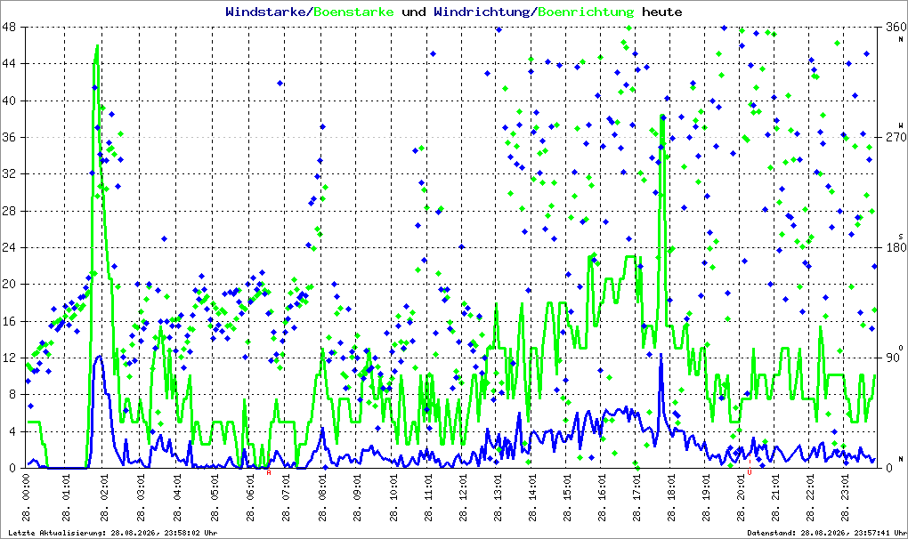Click the time label '28. 12:01'
This screenshot has width=908, height=539.
point(464,497)
